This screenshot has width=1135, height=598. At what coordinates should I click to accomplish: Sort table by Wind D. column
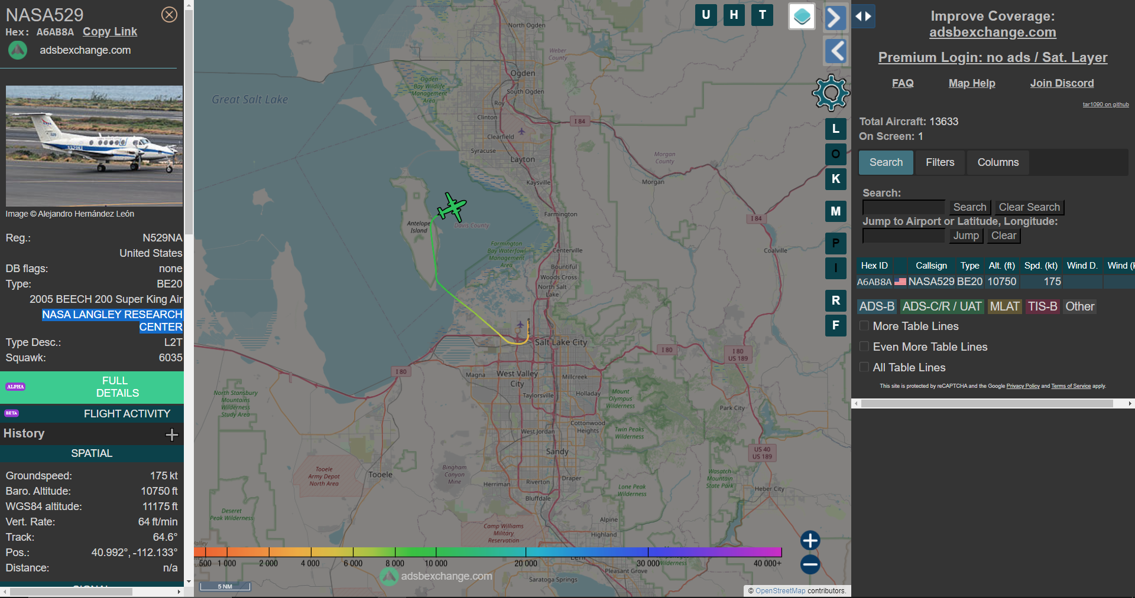(1082, 266)
